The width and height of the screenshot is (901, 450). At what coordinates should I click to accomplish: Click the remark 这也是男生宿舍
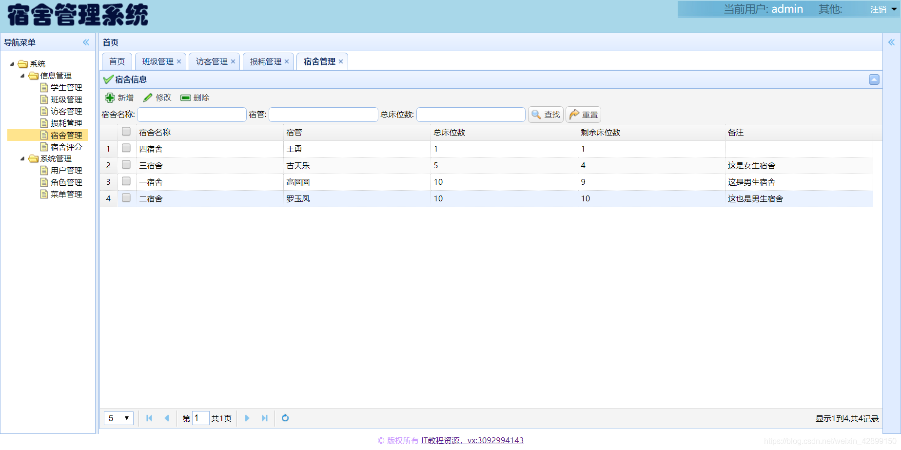click(755, 199)
